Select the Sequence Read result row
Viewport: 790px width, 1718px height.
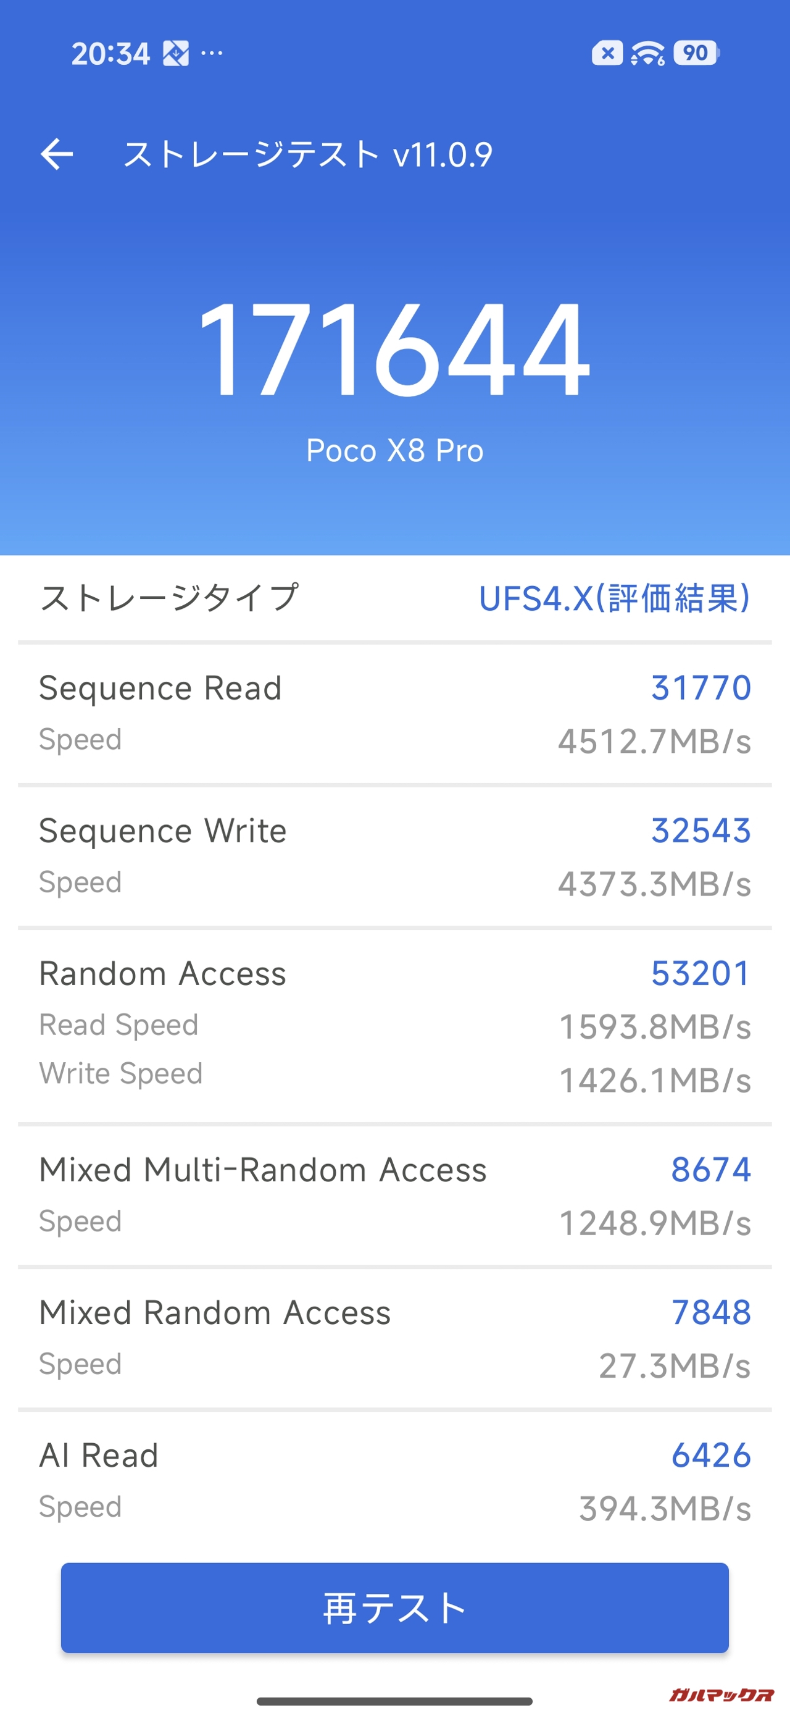(x=394, y=713)
